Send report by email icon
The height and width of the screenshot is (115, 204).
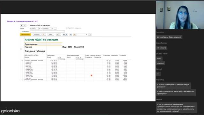(75, 34)
